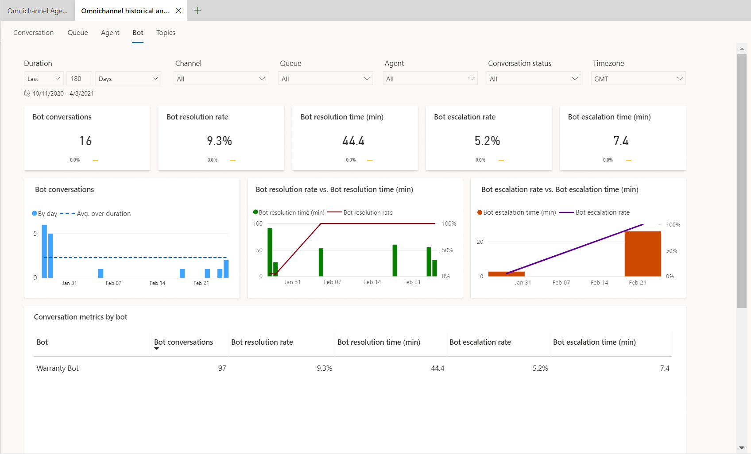Click the calendar icon beside date range
Screen dimensions: 751x454
pos(27,93)
